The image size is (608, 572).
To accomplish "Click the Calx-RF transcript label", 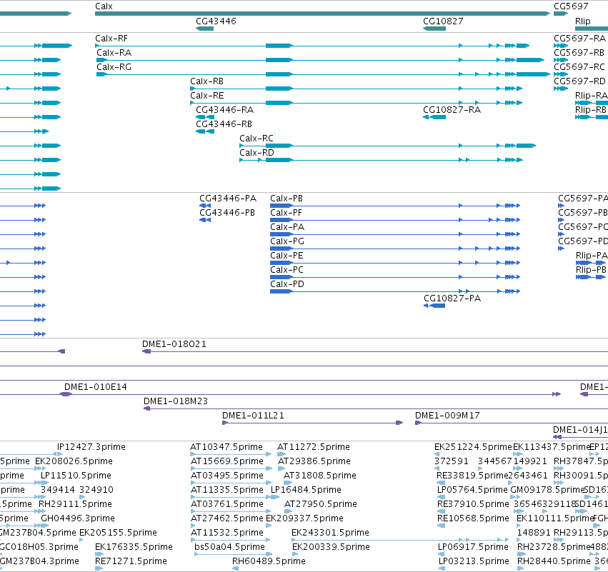I will point(111,39).
